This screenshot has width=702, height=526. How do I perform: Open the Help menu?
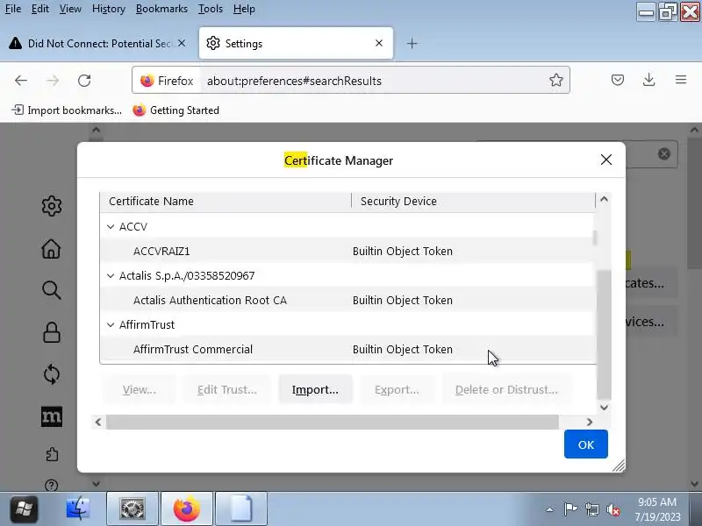(x=244, y=9)
